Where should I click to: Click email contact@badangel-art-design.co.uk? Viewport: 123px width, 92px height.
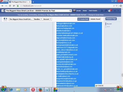pos(69,33)
